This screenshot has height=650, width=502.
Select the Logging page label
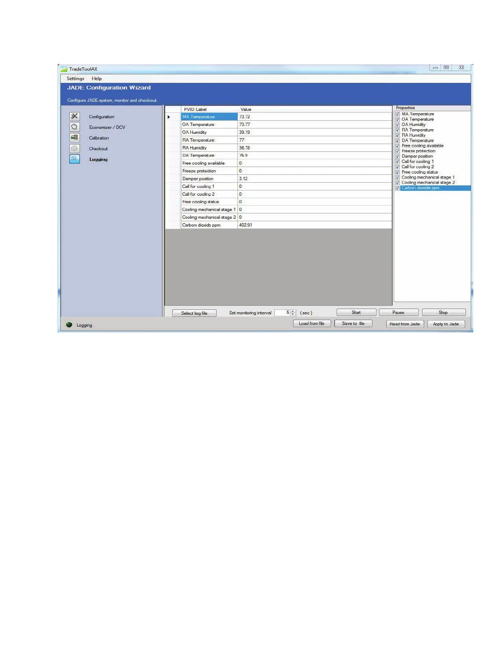pyautogui.click(x=98, y=159)
